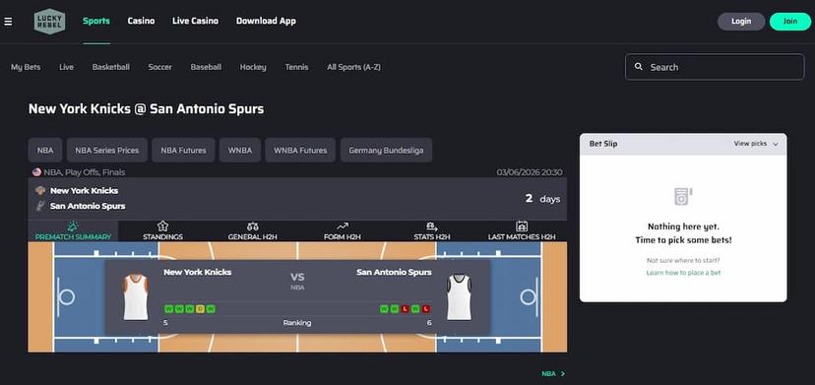Click Knicks recent form indicators
This screenshot has width=815, height=385.
[190, 309]
